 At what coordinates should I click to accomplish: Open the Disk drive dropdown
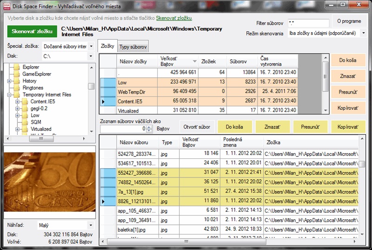pos(90,56)
